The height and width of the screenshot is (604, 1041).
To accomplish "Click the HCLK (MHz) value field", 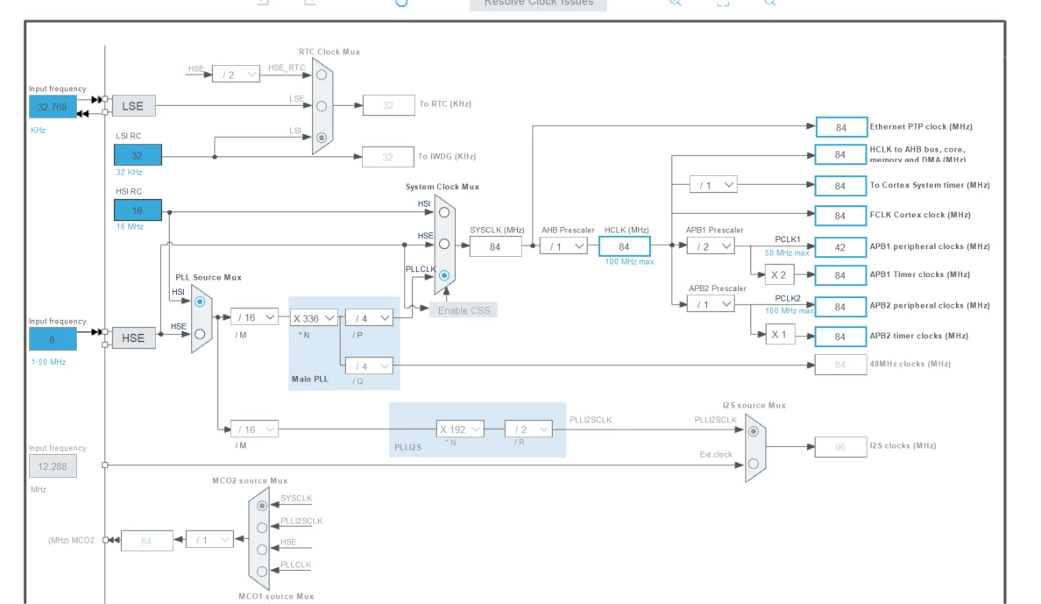I will tap(624, 246).
